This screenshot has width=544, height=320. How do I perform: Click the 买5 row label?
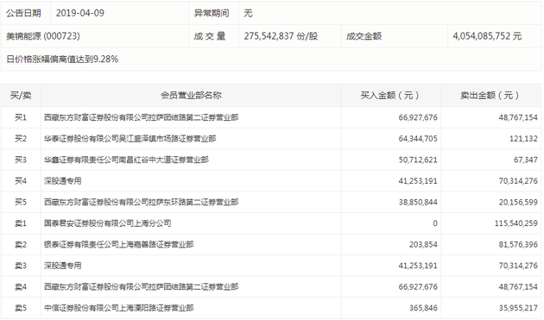(21, 202)
